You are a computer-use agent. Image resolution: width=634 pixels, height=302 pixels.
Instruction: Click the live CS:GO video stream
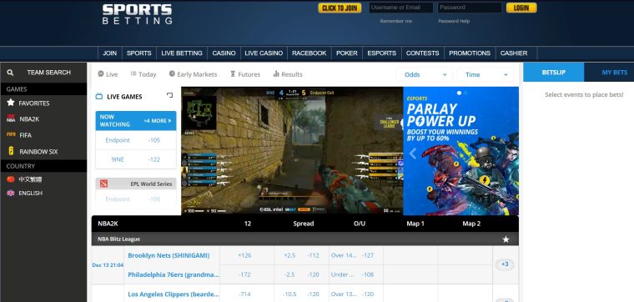tap(292, 151)
